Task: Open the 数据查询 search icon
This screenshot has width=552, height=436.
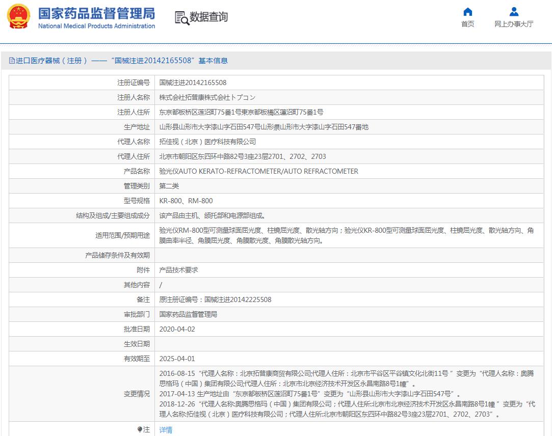Action: tap(182, 18)
